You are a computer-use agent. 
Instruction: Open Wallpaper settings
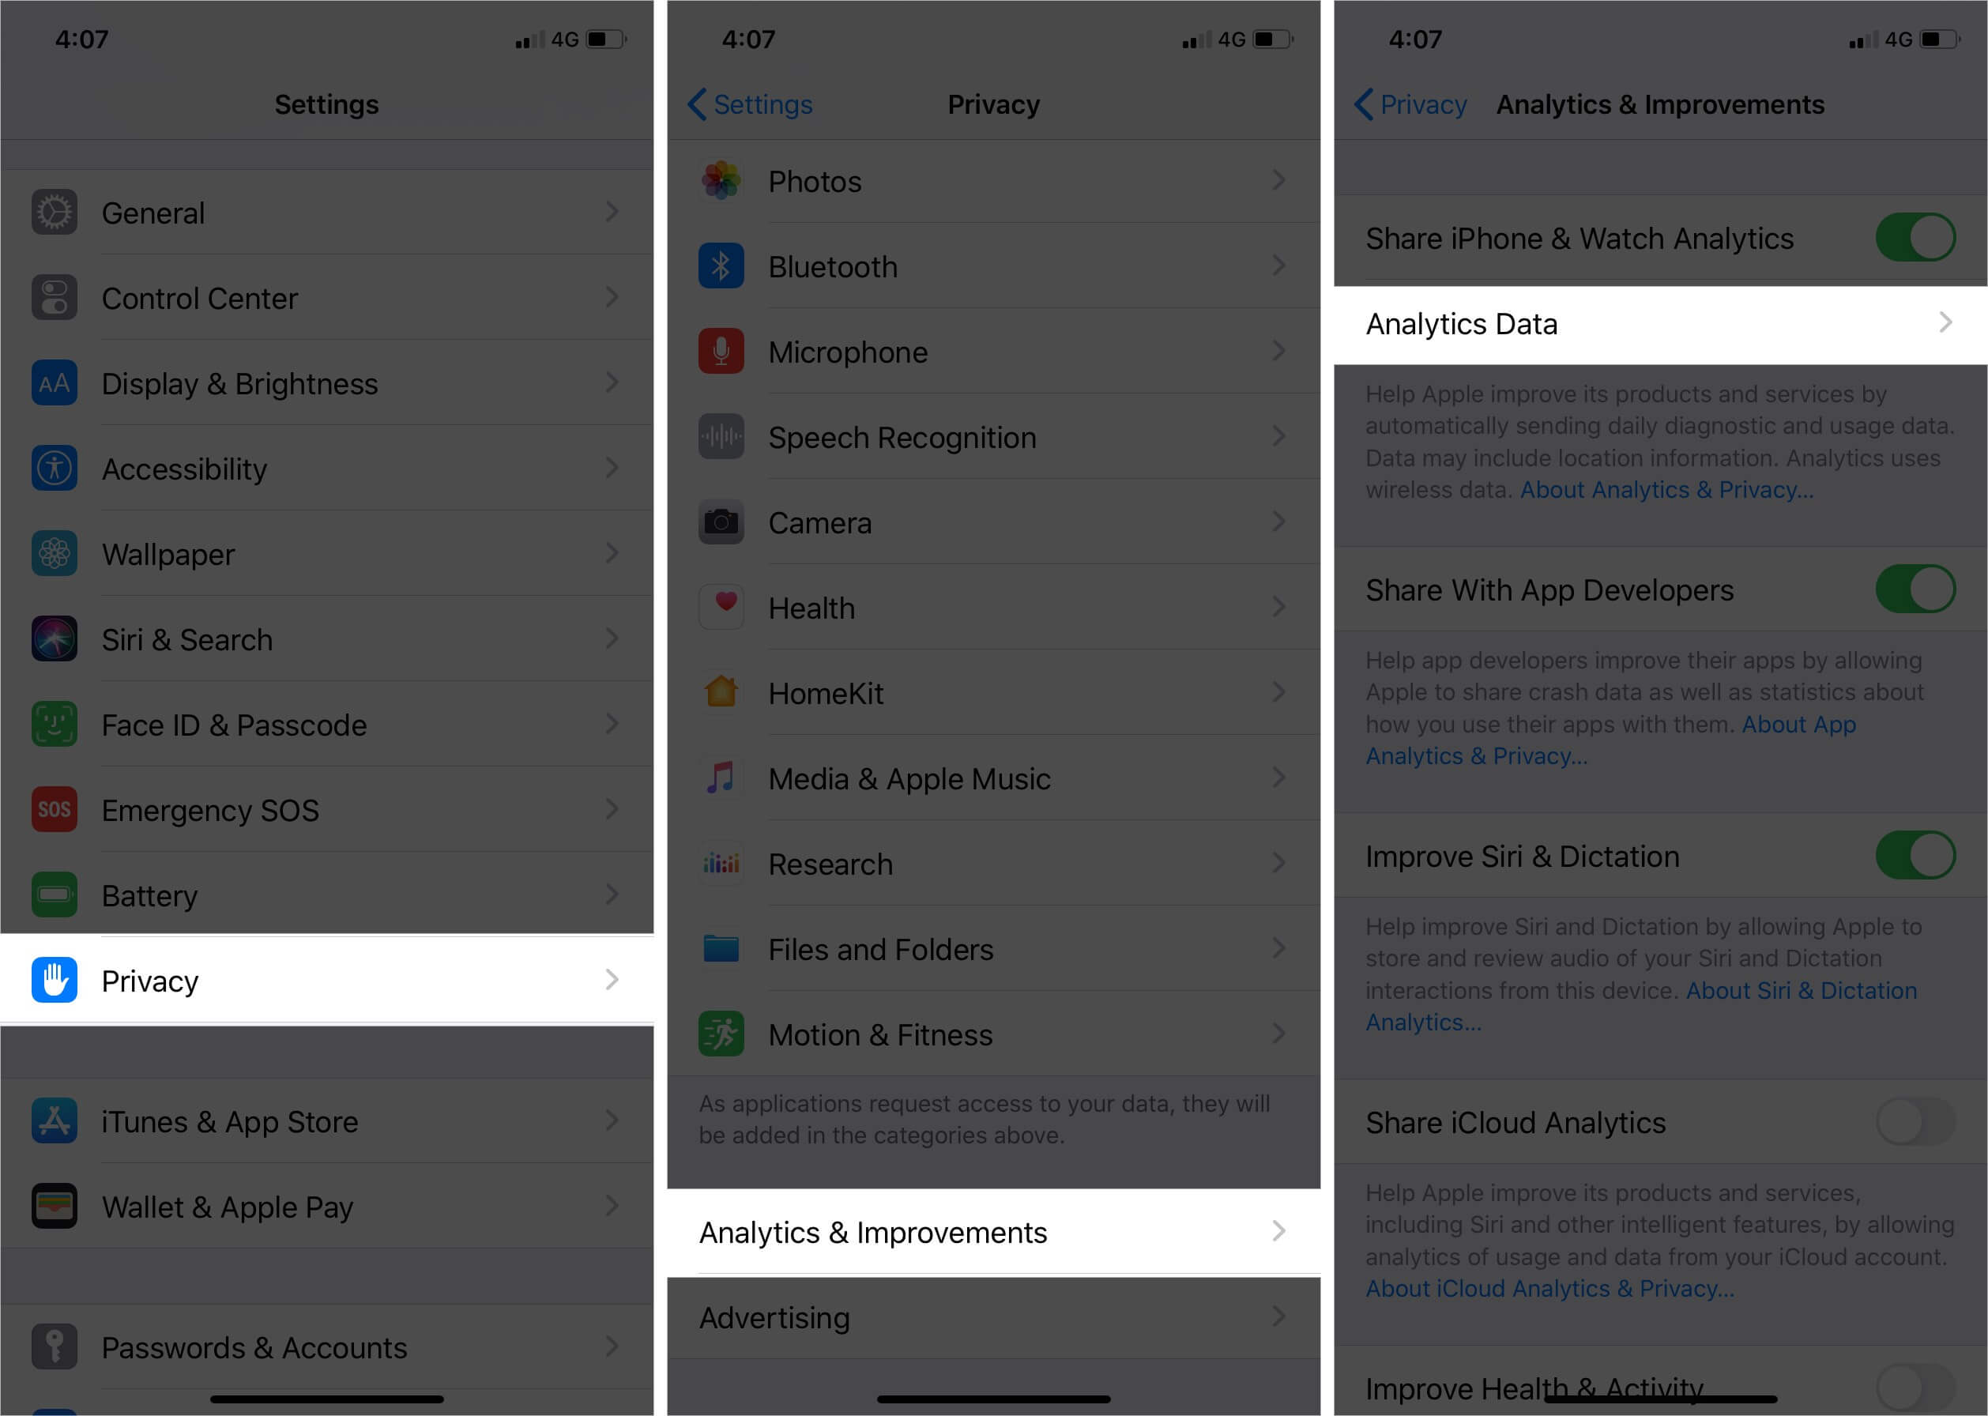328,555
